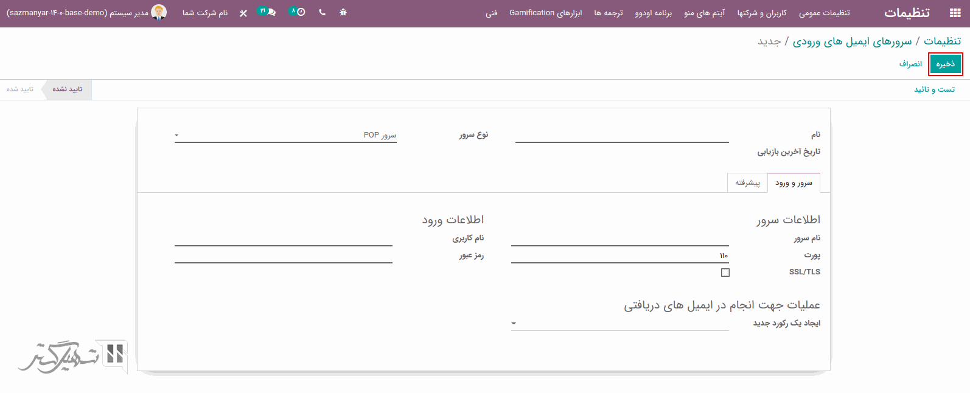Click the نام کاربری input field

(284, 238)
